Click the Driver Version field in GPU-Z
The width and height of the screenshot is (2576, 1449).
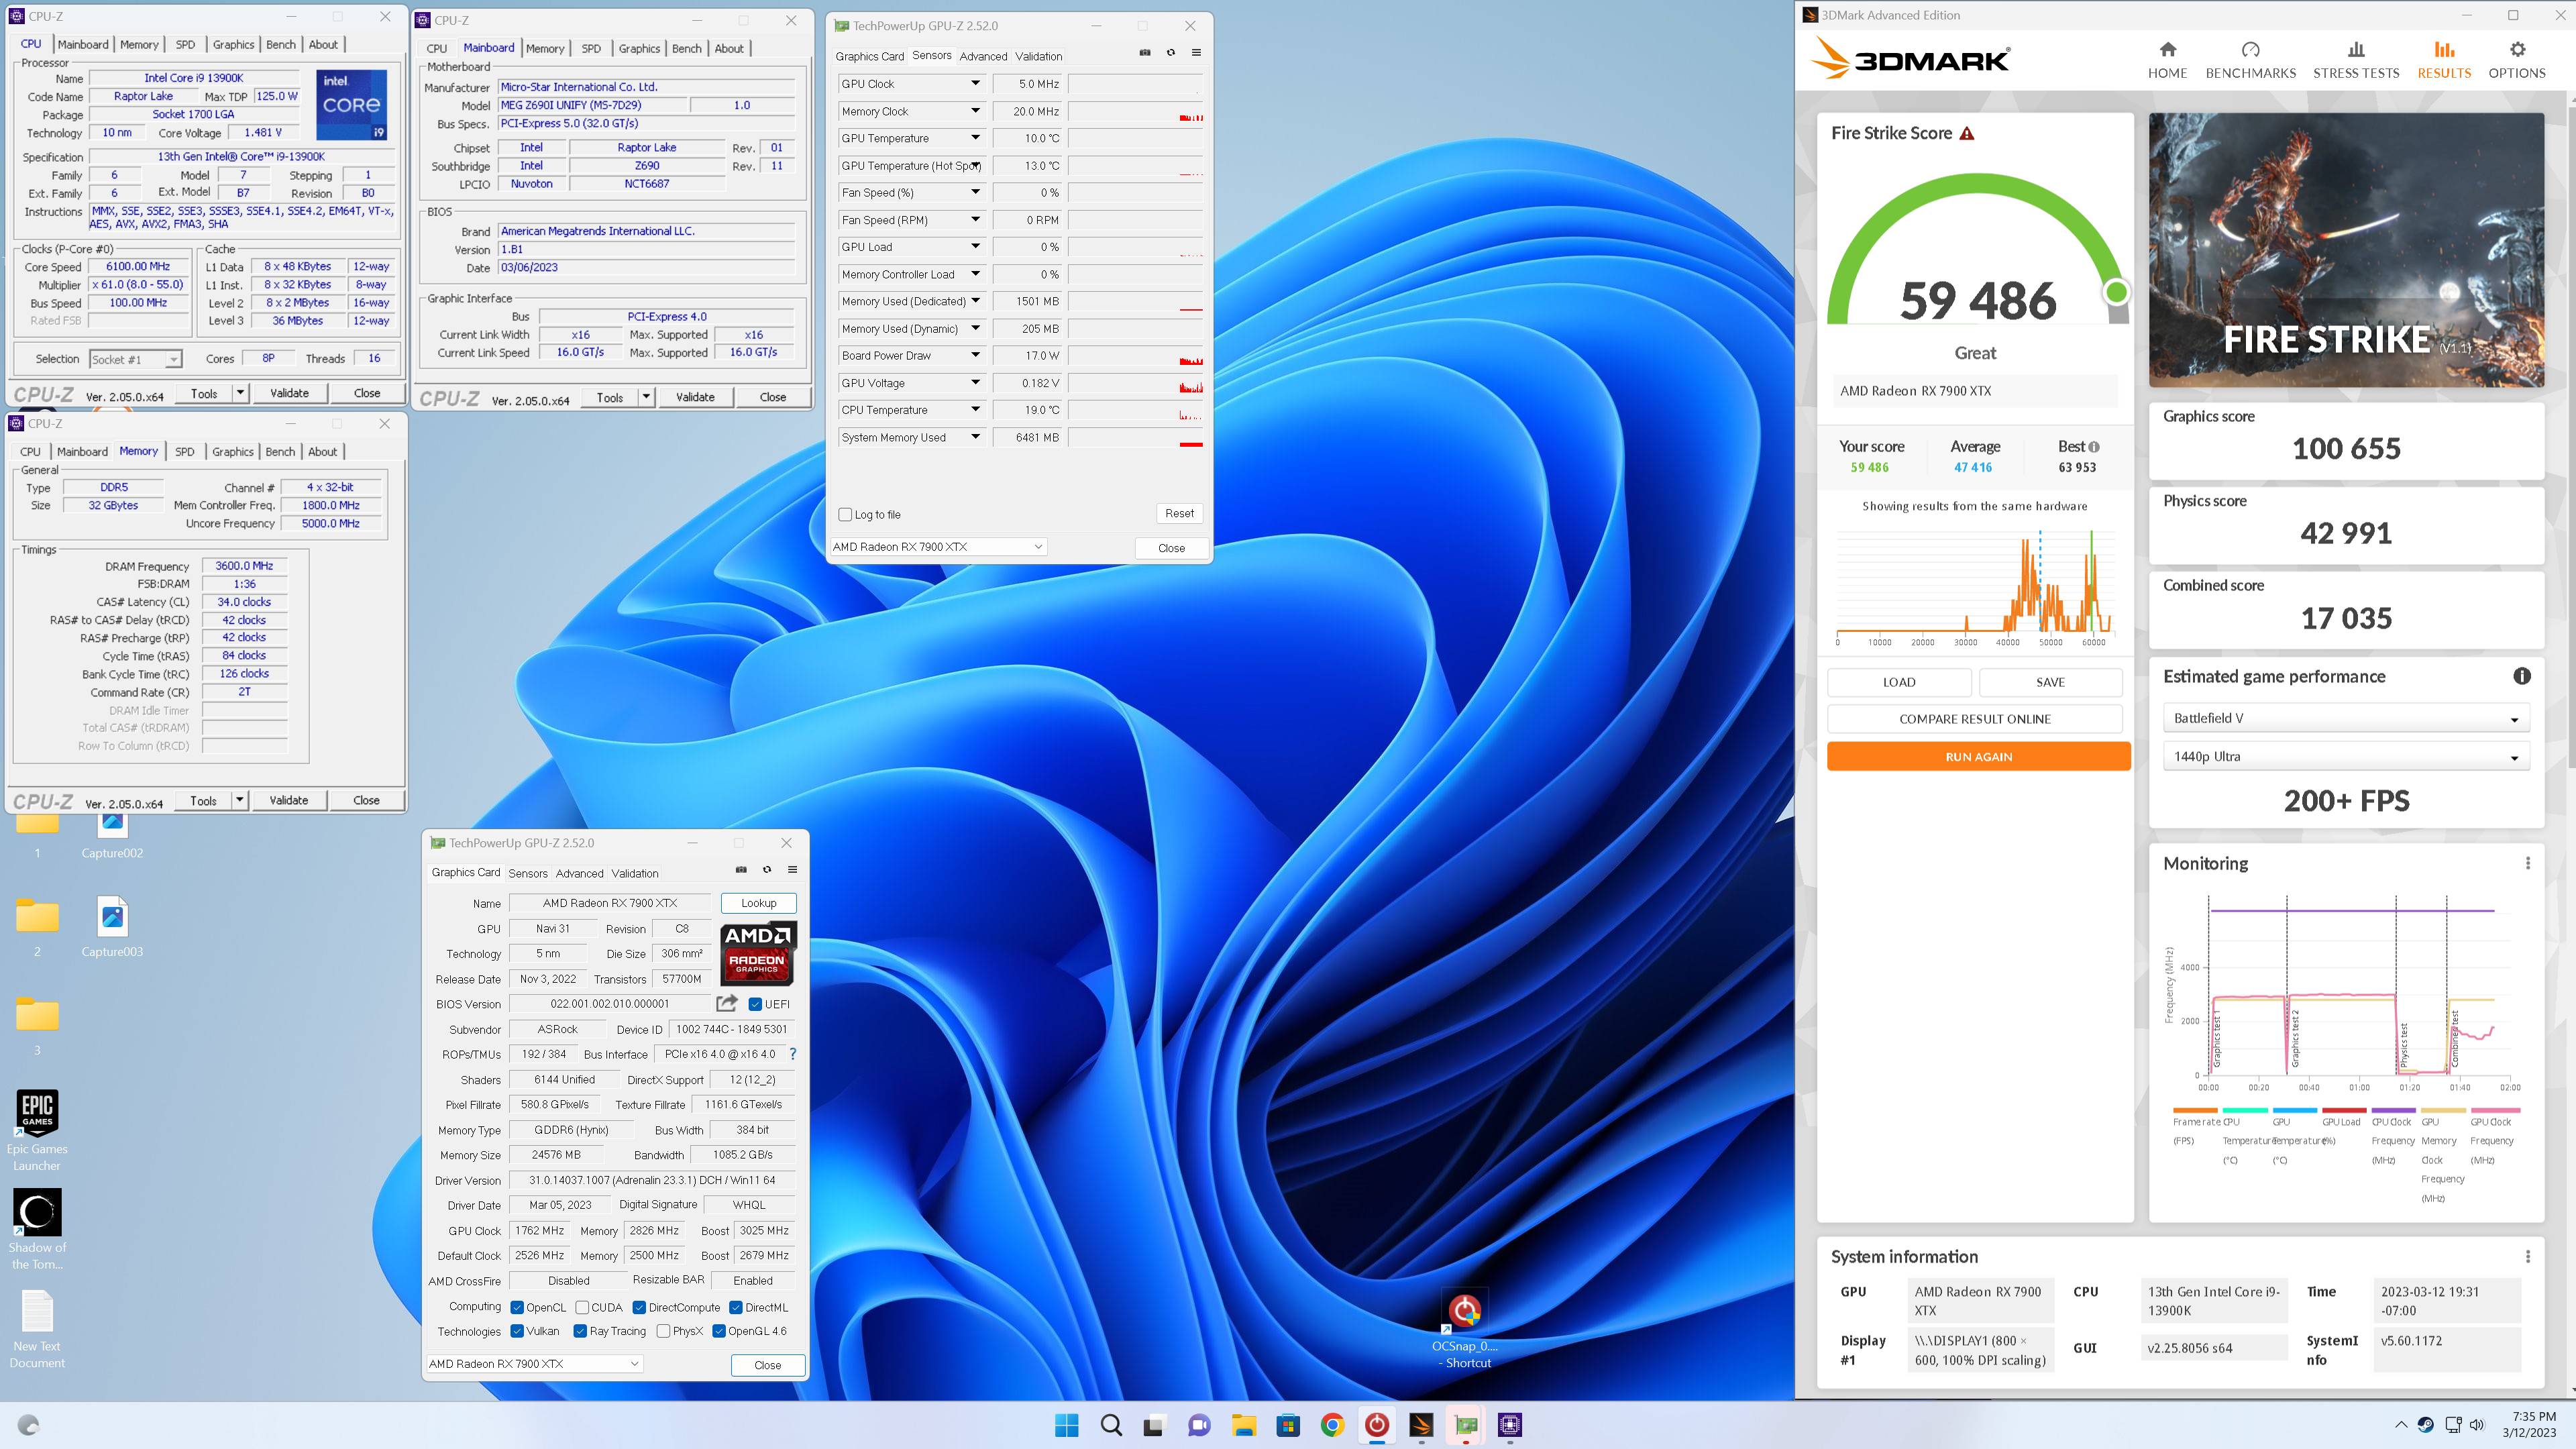coord(652,1180)
